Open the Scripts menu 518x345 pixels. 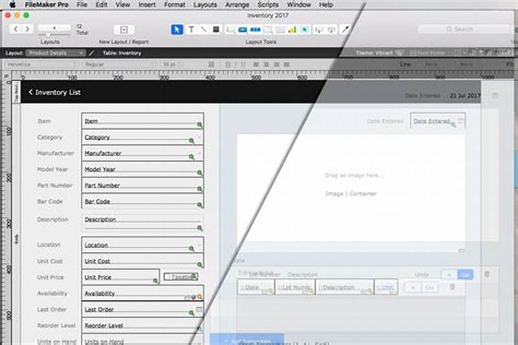coord(268,5)
